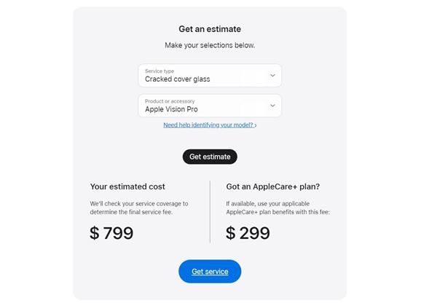Select the Got an AppleCare+ plan heading
This screenshot has width=437, height=303.
[x=273, y=186]
